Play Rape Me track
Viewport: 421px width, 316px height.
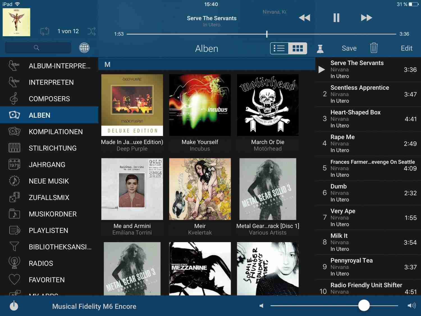point(368,144)
